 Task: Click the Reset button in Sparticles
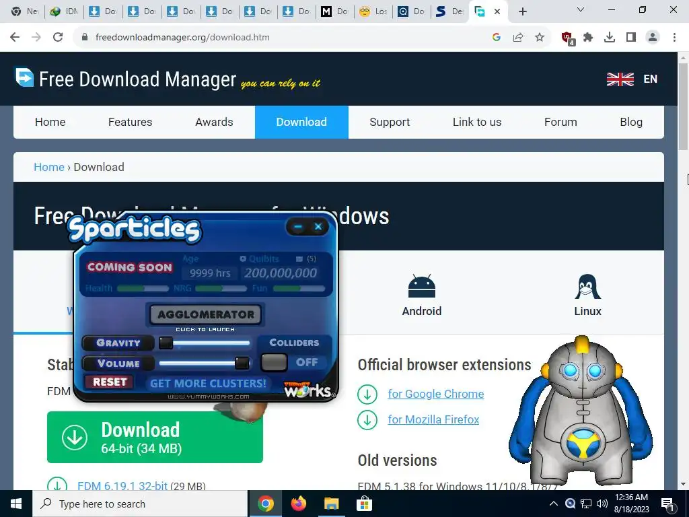tap(110, 382)
